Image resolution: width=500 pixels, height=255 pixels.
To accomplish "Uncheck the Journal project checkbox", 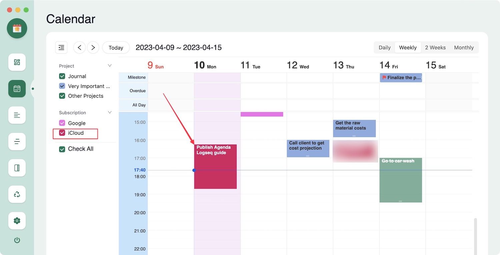I will pyautogui.click(x=62, y=76).
